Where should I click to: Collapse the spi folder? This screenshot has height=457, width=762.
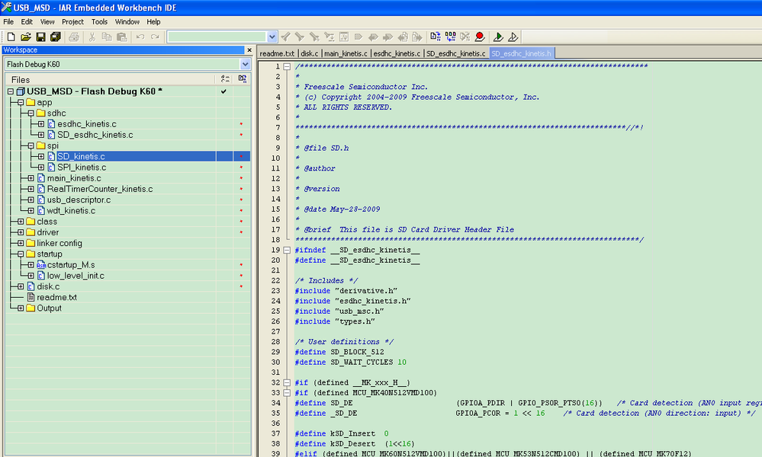[x=31, y=145]
